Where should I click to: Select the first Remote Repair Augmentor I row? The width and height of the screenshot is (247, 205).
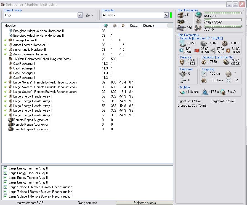point(87,120)
